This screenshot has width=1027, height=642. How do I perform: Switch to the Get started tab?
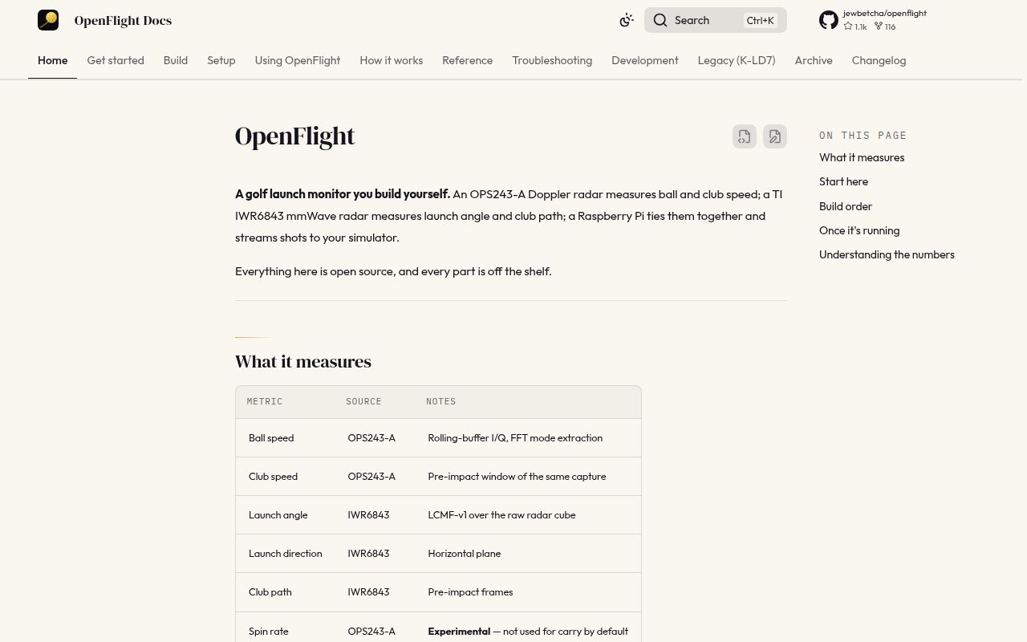(116, 60)
